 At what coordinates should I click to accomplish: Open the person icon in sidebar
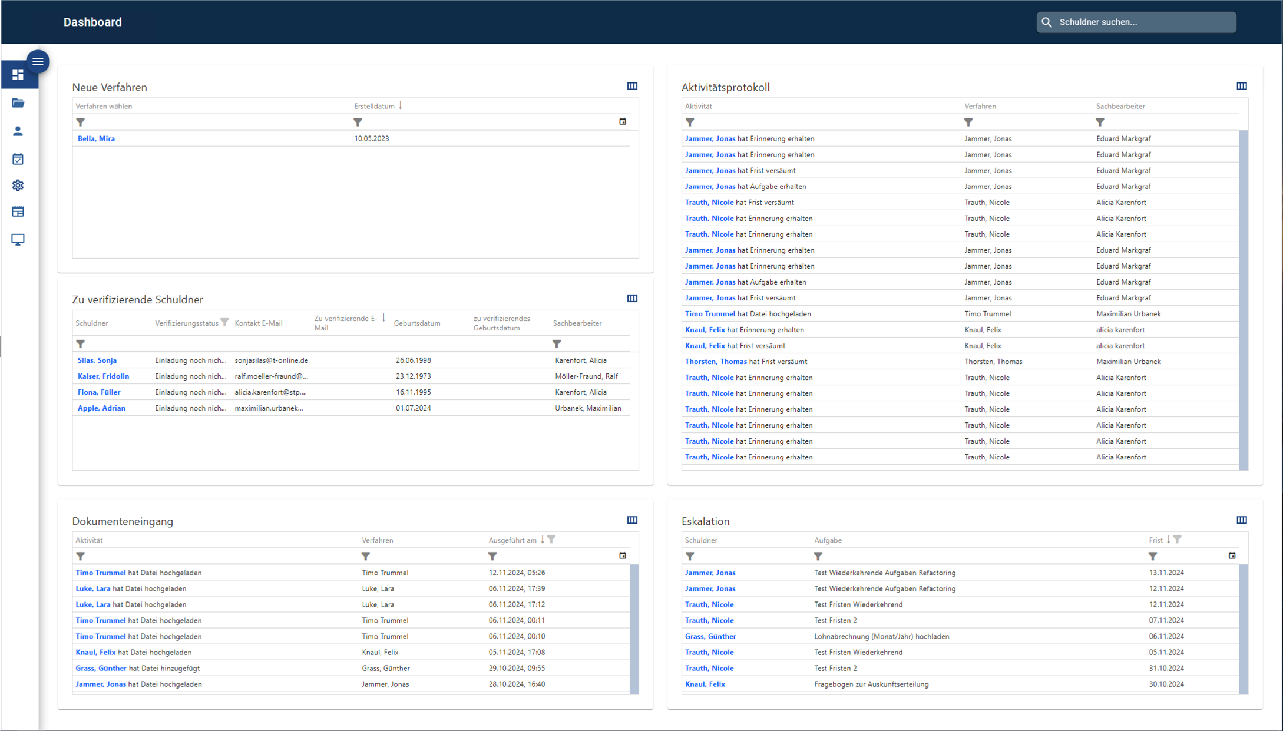pos(18,131)
